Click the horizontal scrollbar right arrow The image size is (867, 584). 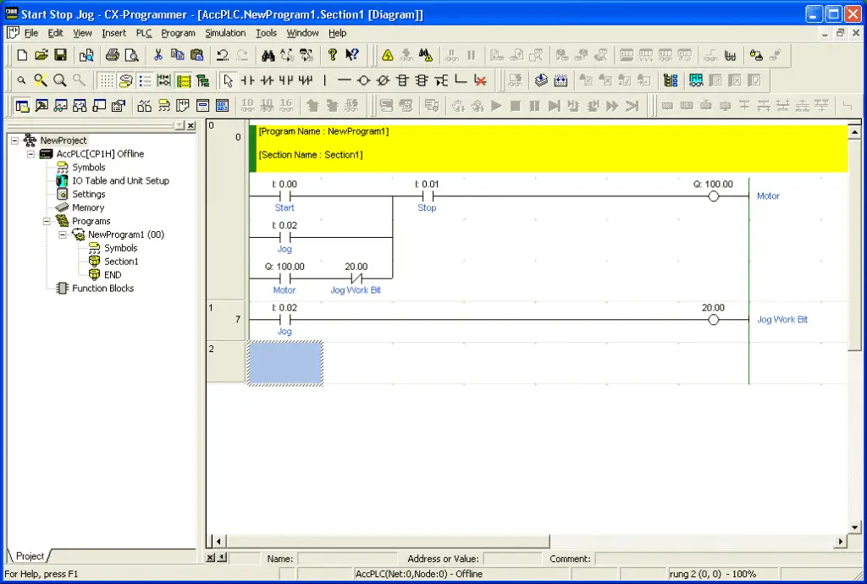pyautogui.click(x=841, y=542)
